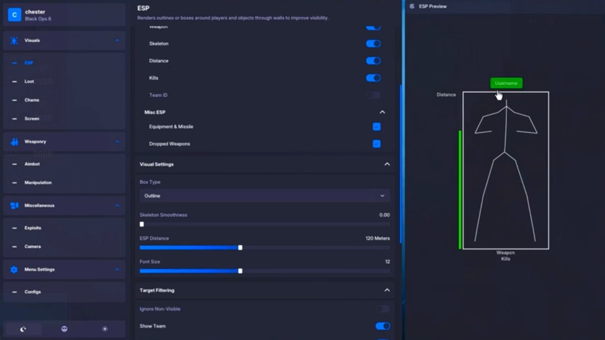605x340 pixels.
Task: Turn on the Team ID toggle
Action: (x=373, y=95)
